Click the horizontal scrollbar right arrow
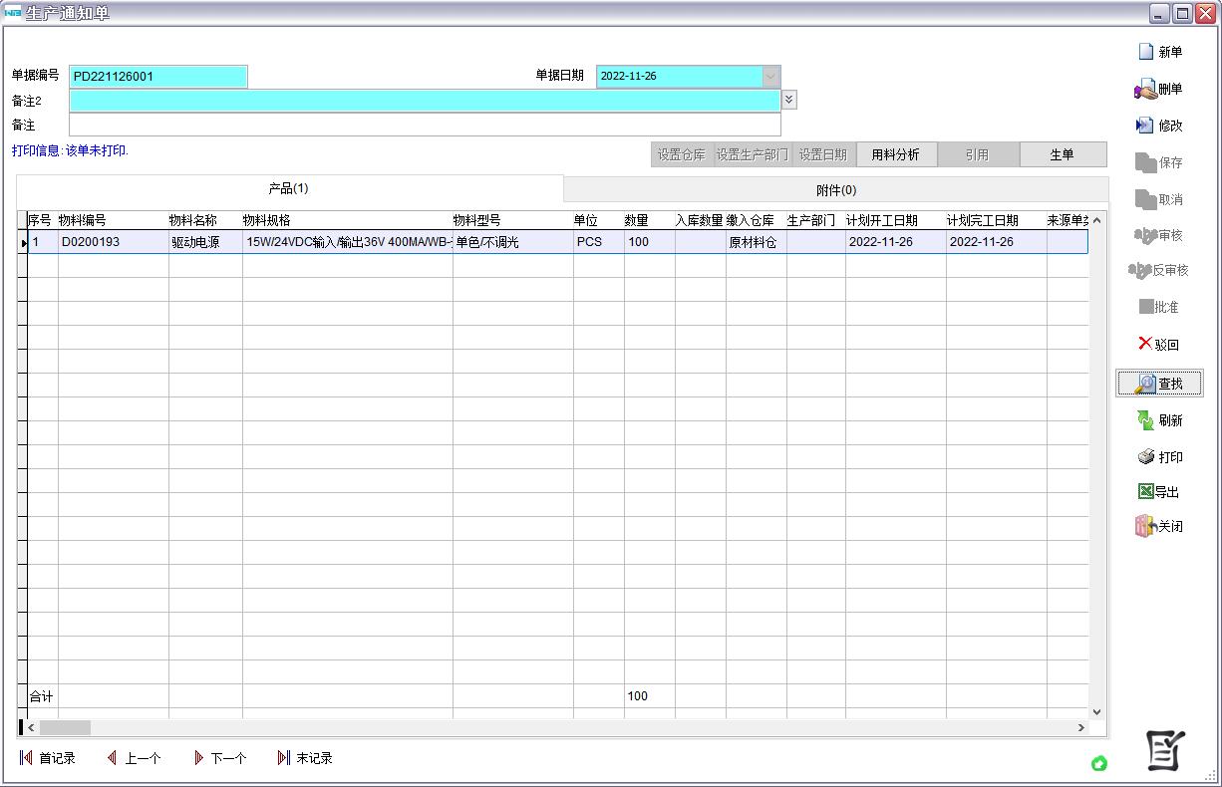1222x787 pixels. coord(1081,728)
